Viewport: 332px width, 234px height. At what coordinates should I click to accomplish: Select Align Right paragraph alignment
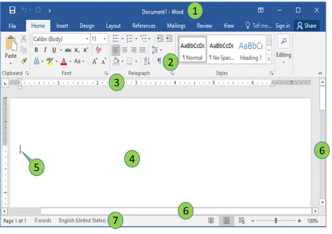(134, 50)
